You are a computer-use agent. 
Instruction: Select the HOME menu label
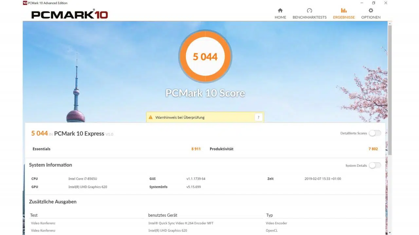(280, 17)
